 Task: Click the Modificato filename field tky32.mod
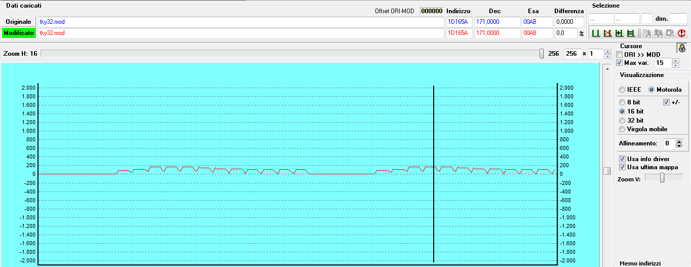[240, 33]
